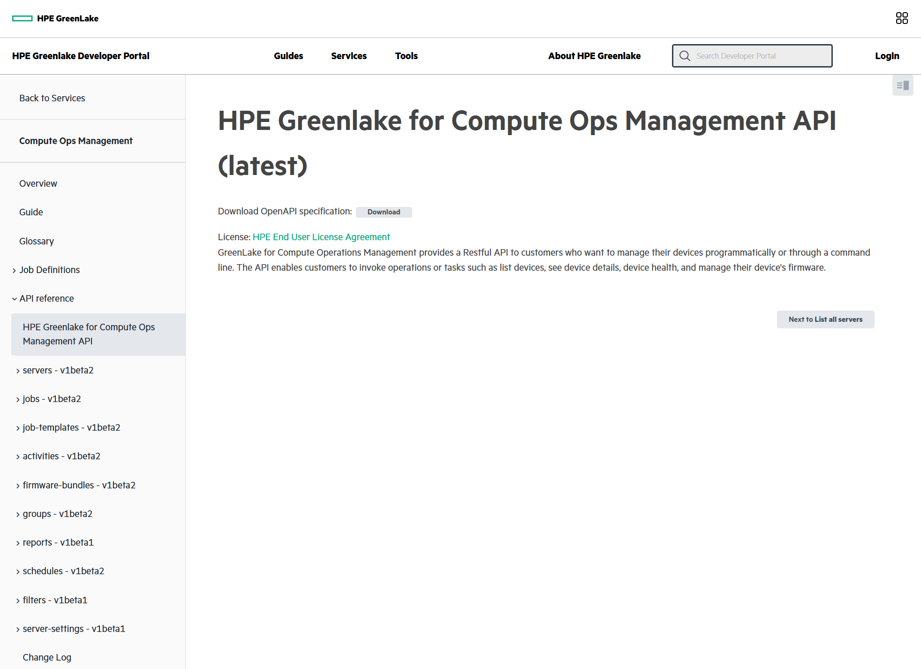921x669 pixels.
Task: Open About HPE Greenlake
Action: tap(594, 56)
